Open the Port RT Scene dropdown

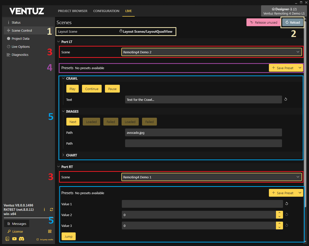pyautogui.click(x=211, y=177)
